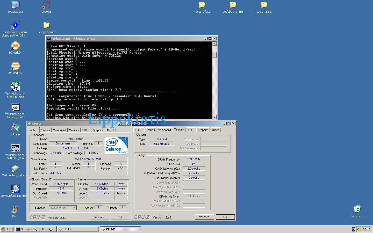
Task: Switch to Graphics tab in right CPU-Z
Action: (203, 130)
